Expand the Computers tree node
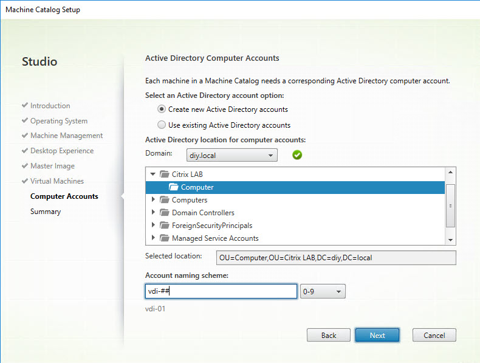Image resolution: width=480 pixels, height=363 pixels. click(x=153, y=200)
